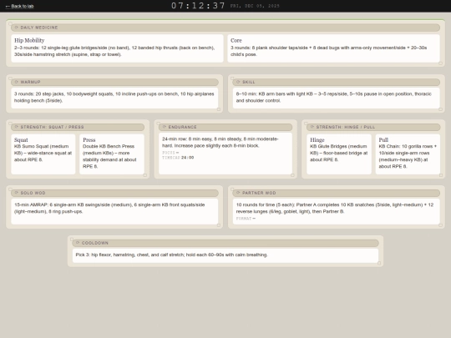Image resolution: width=451 pixels, height=338 pixels.
Task: Click the Solo WOD '15-min AMRAP' description
Action: (109, 208)
